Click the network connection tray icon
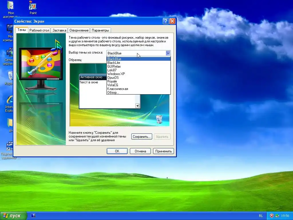This screenshot has width=293, height=220. pyautogui.click(x=277, y=216)
